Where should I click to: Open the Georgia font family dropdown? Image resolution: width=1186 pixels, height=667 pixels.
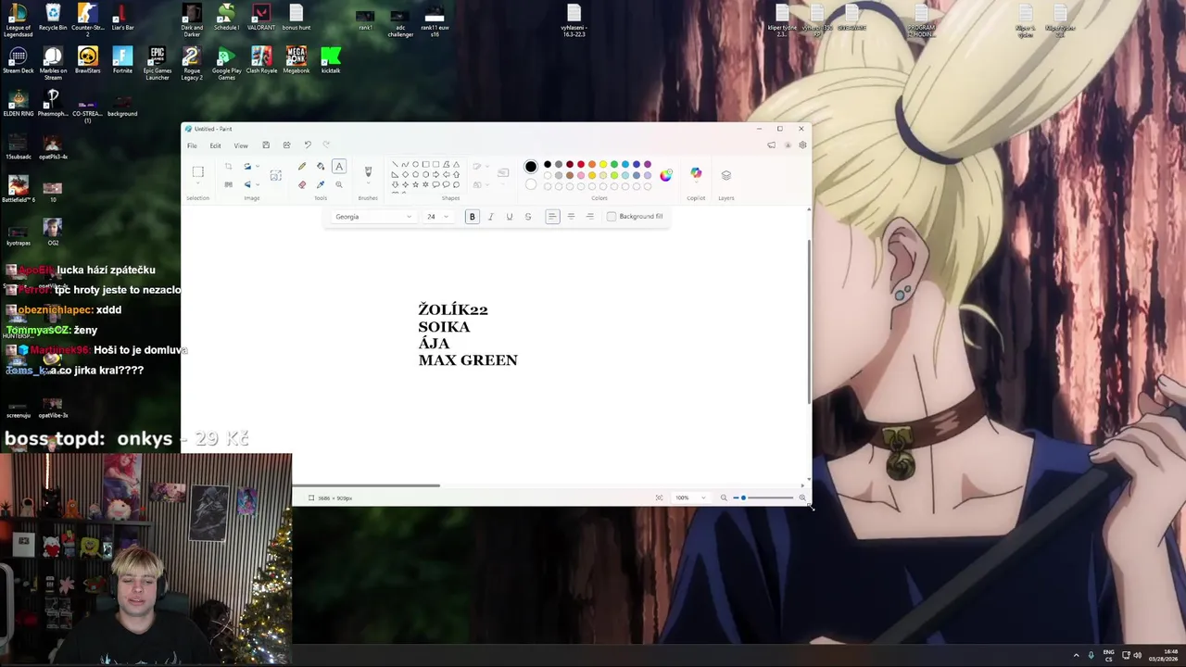[373, 217]
